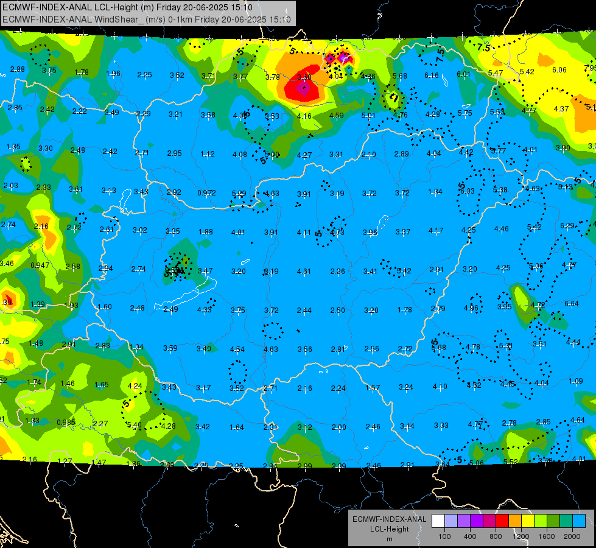Screen dimensions: 596x548
Task: Click the grid value 2.00
Action: [x=338, y=427]
